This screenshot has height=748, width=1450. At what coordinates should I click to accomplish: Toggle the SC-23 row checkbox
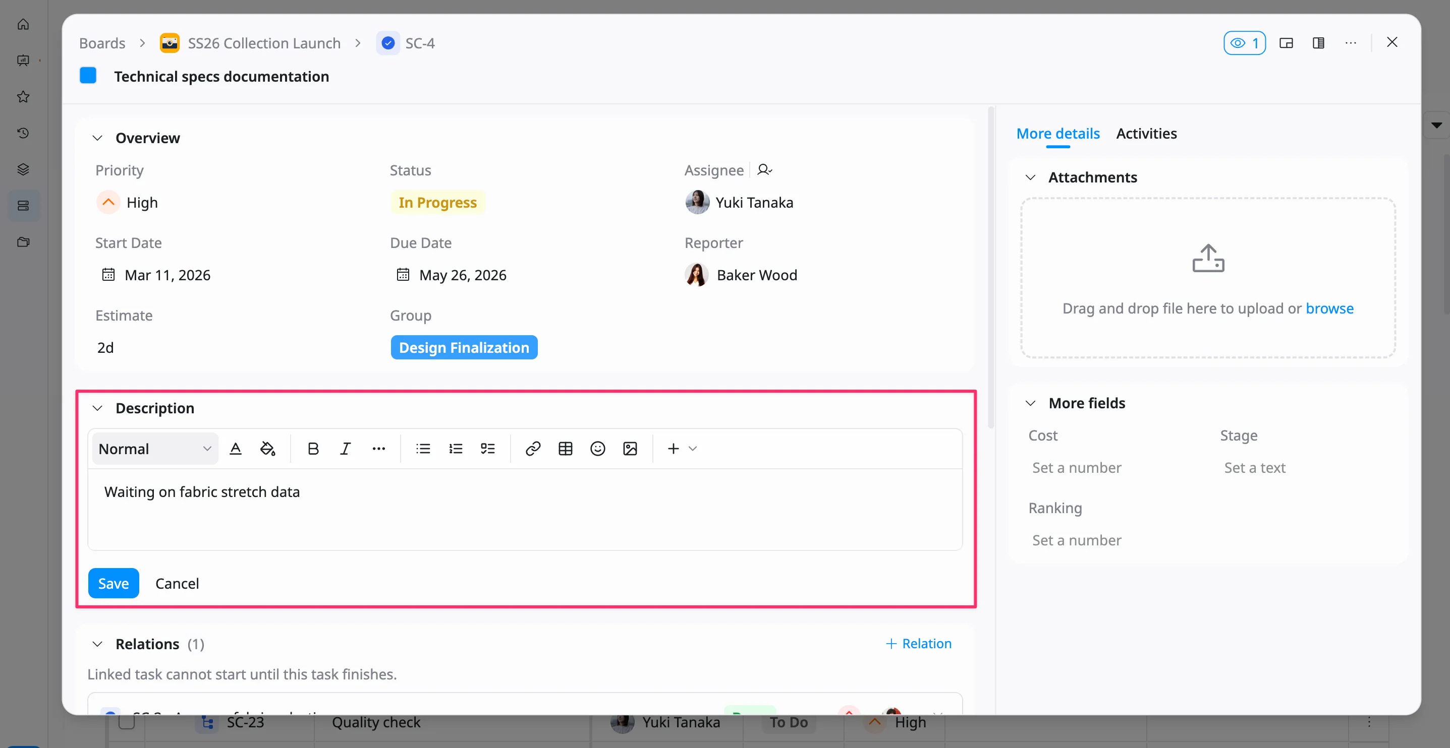127,722
